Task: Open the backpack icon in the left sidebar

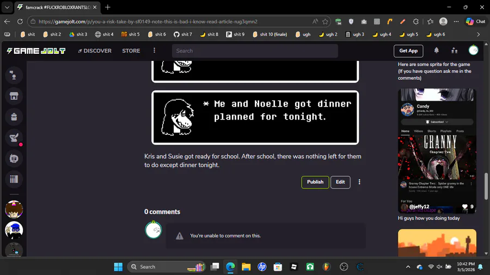Action: (14, 117)
